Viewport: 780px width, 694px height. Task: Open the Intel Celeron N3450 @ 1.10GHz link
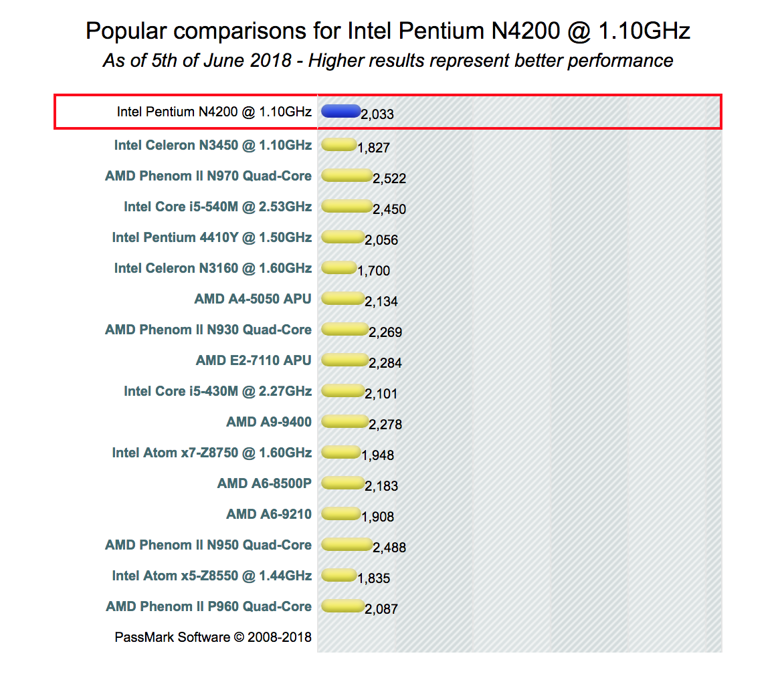(213, 145)
